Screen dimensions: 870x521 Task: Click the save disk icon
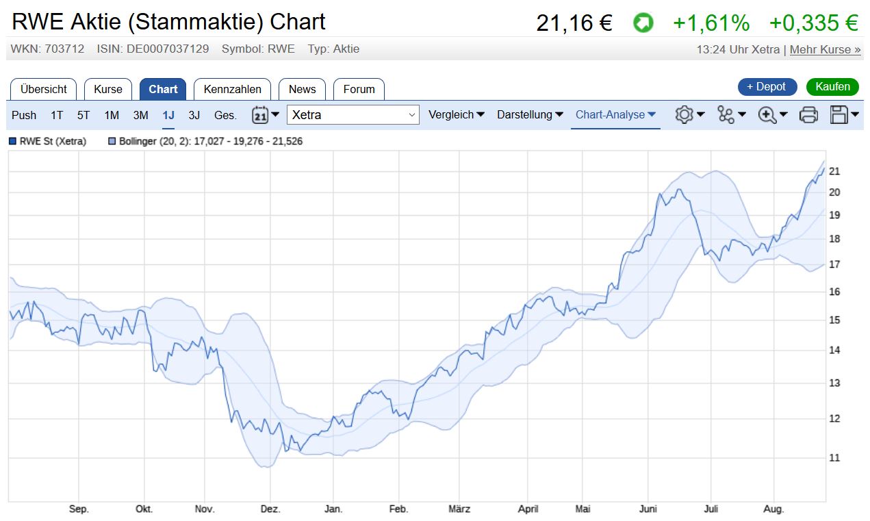(x=841, y=115)
